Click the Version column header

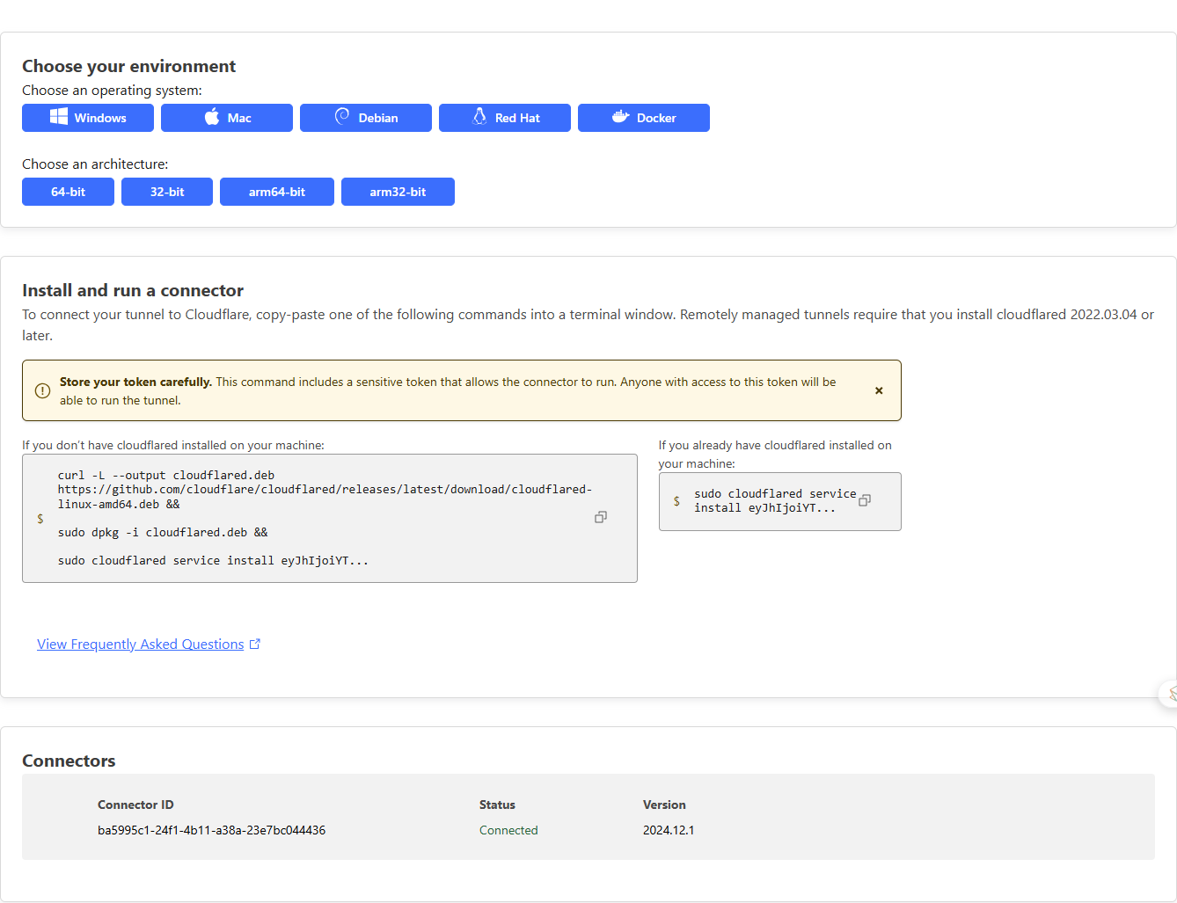[664, 805]
